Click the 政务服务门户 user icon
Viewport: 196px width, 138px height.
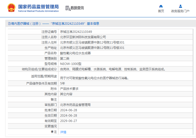pyautogui.click(x=180, y=6)
